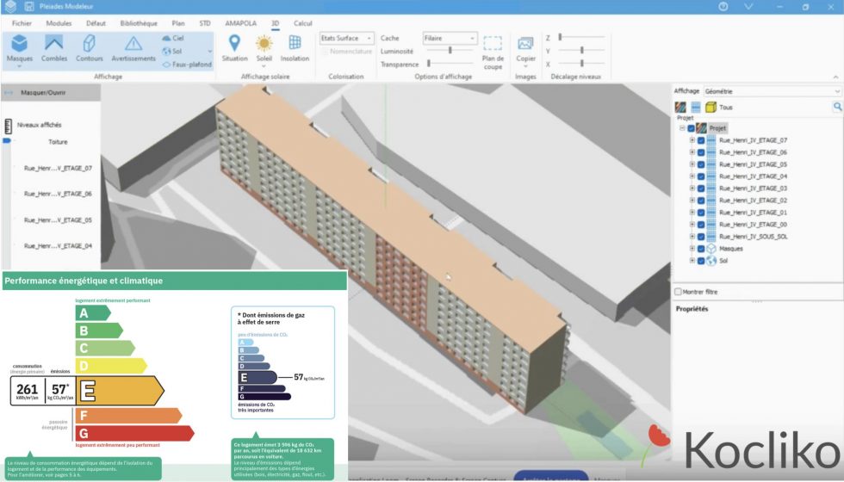Switch to the Calcul tab
This screenshot has width=844, height=482.
pos(303,23)
